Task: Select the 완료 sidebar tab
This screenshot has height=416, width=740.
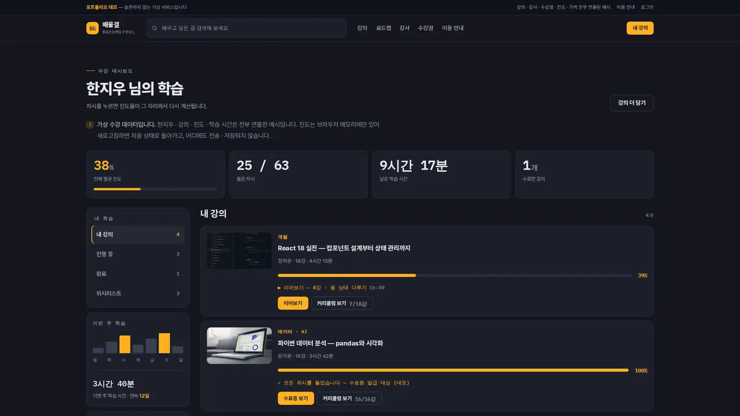Action: (138, 274)
